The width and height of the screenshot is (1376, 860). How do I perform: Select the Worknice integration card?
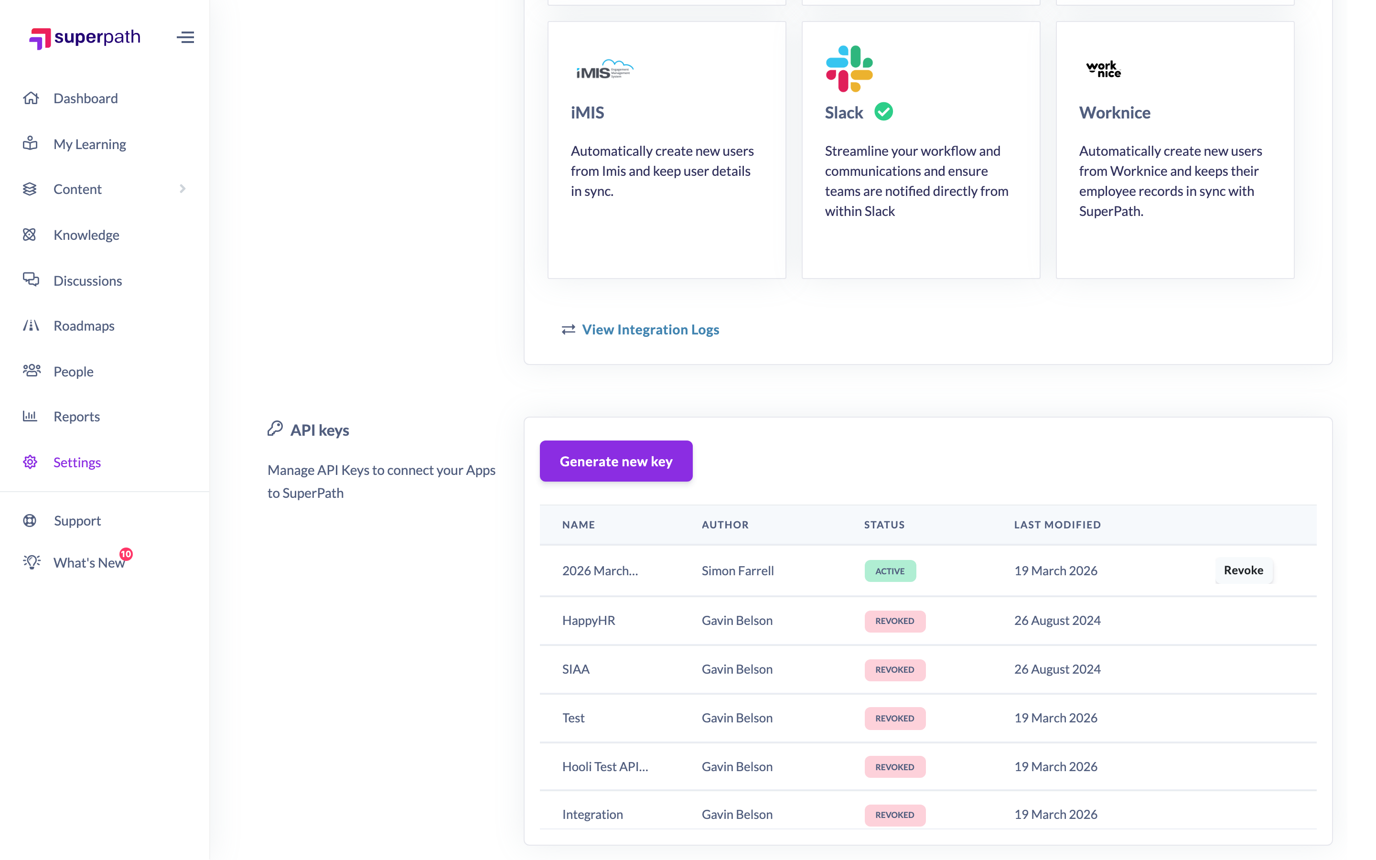point(1175,150)
